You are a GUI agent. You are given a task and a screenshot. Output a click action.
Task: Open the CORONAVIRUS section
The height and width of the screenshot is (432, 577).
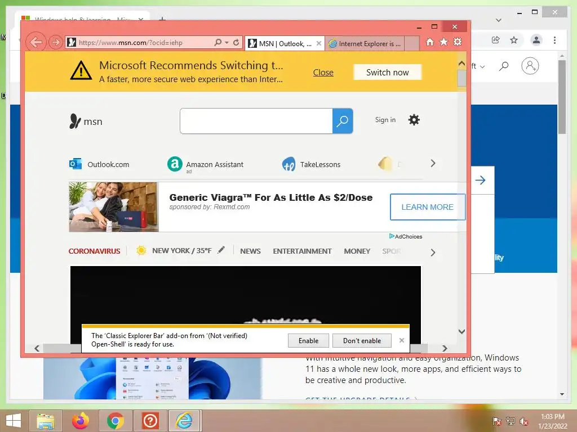[94, 251]
